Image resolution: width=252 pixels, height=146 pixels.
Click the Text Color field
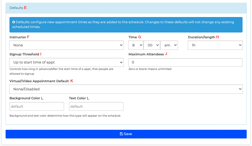tap(96, 106)
